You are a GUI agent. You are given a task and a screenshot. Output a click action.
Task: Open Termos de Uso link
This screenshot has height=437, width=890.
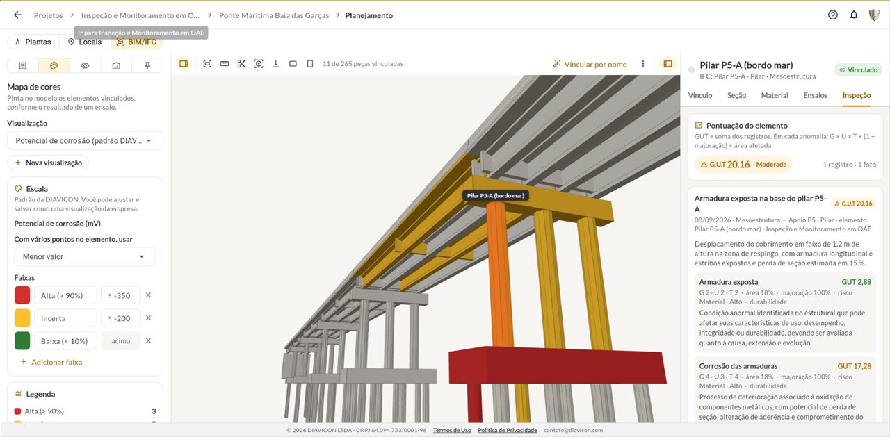(452, 430)
